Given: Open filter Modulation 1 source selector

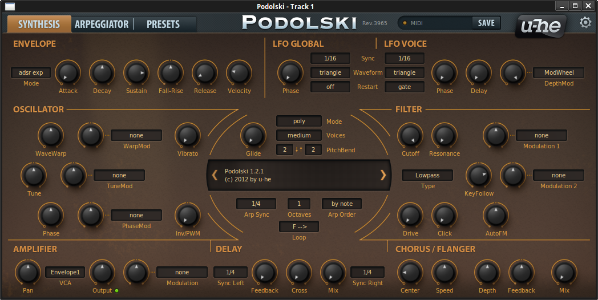Looking at the screenshot, I should [x=542, y=135].
